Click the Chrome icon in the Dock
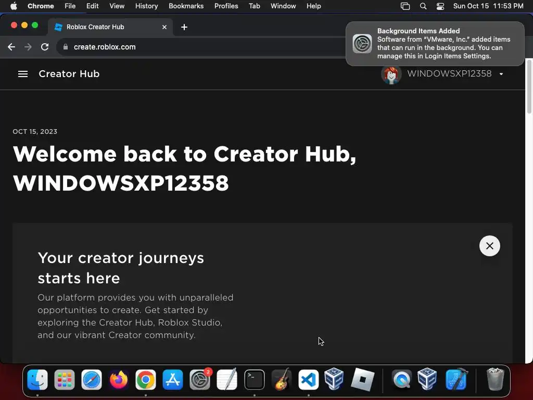Image resolution: width=533 pixels, height=400 pixels. [x=146, y=380]
